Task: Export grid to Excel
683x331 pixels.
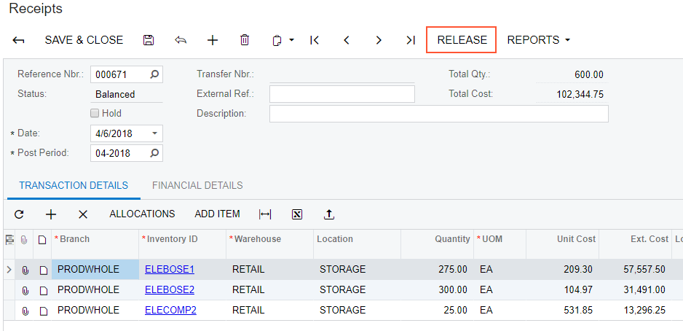Action: [297, 214]
